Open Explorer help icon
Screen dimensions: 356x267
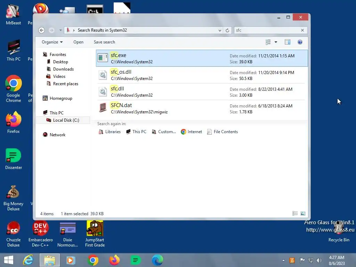coord(300,42)
